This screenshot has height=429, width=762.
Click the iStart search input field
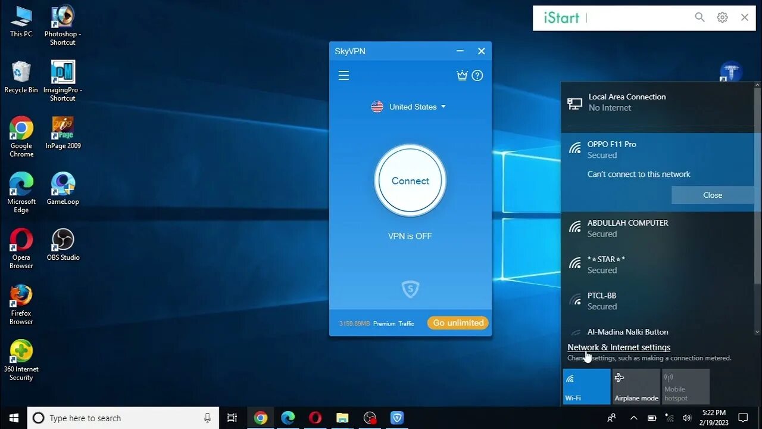click(x=637, y=18)
